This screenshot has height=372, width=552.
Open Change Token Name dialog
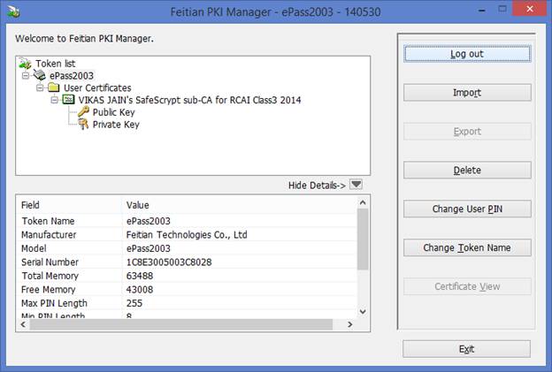point(467,247)
